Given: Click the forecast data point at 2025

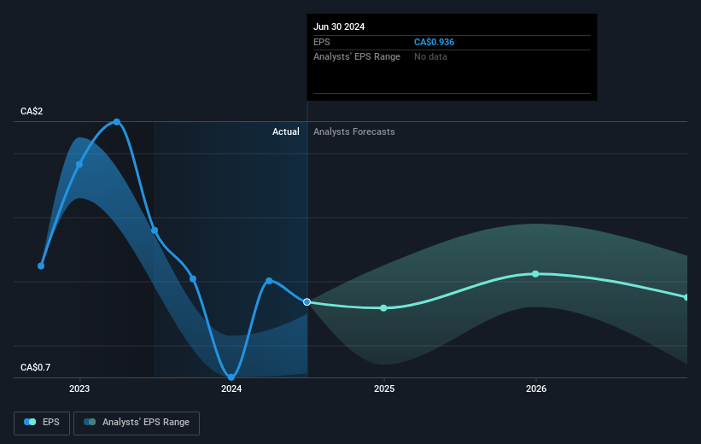Looking at the screenshot, I should pyautogui.click(x=383, y=308).
